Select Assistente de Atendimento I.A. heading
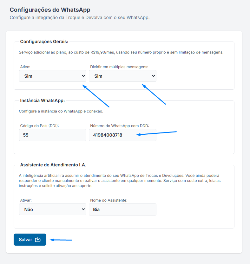The image size is (250, 264). coord(53,165)
